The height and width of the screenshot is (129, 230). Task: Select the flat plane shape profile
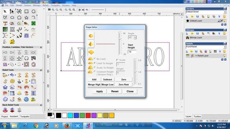[91, 52]
